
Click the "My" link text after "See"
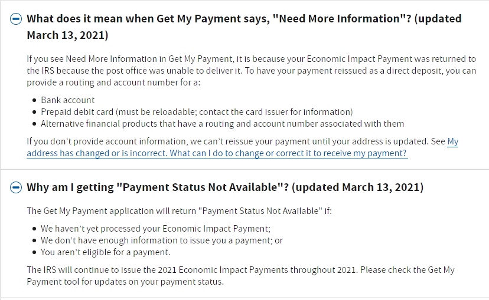453,141
